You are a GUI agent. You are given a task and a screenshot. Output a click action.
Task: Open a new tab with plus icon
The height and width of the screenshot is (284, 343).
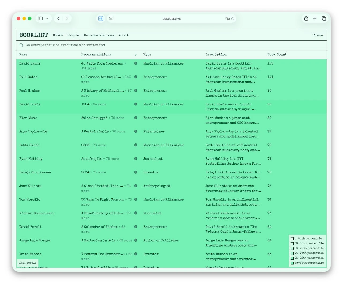[315, 18]
